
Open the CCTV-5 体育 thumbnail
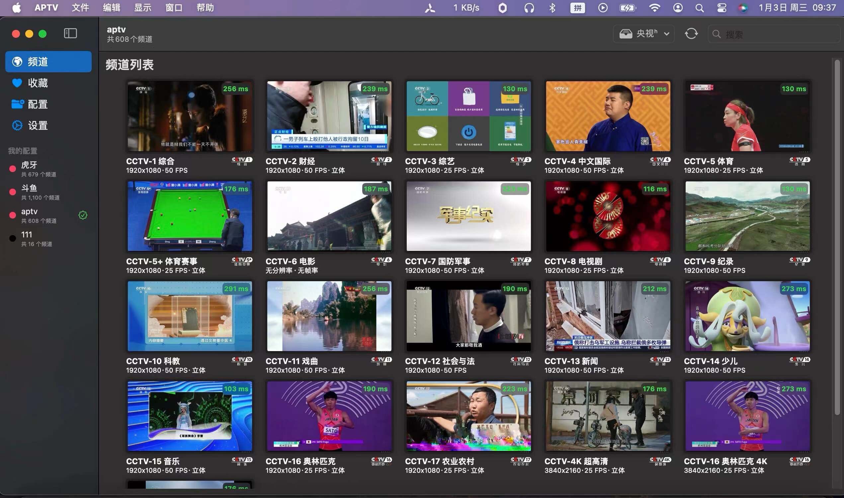click(748, 116)
